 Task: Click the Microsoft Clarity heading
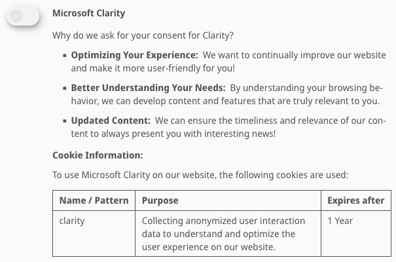(x=88, y=13)
